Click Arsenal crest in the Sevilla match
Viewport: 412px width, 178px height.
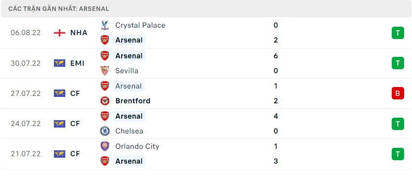(x=105, y=56)
